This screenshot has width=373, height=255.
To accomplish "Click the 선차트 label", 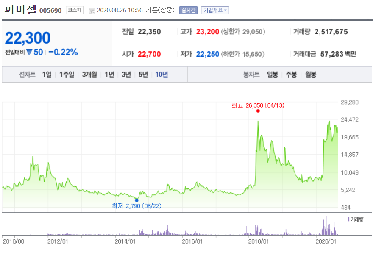I will 27,75.
